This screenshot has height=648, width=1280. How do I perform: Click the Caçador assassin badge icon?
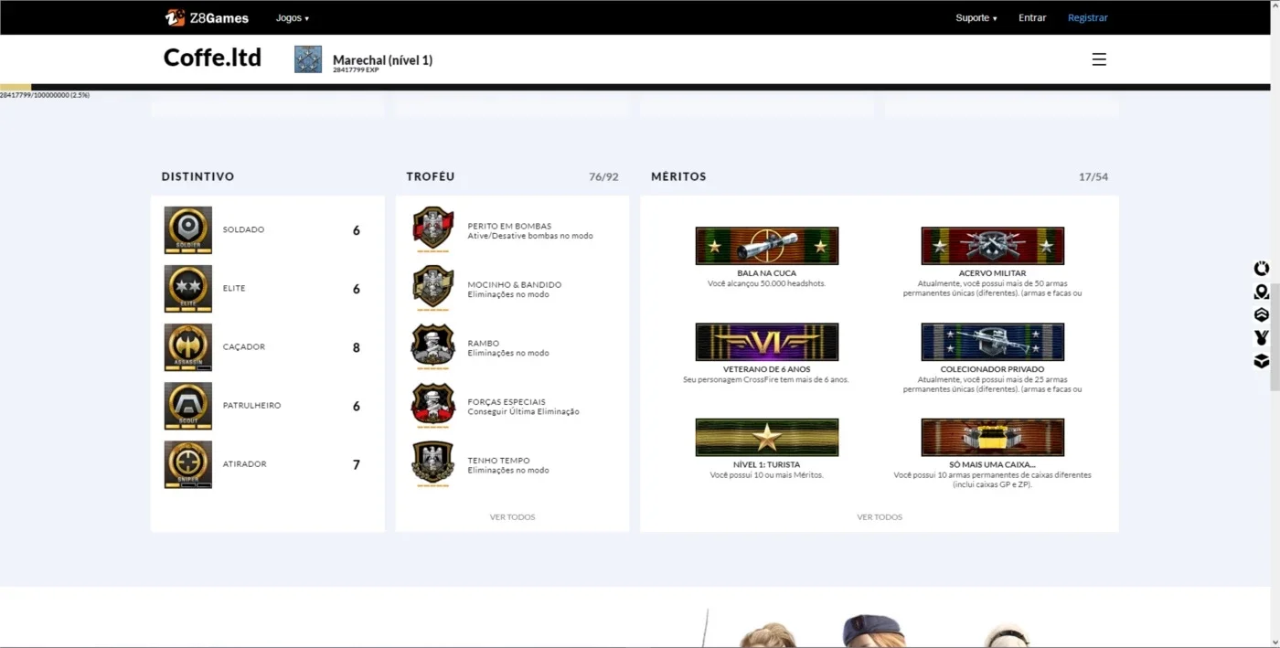pos(188,347)
